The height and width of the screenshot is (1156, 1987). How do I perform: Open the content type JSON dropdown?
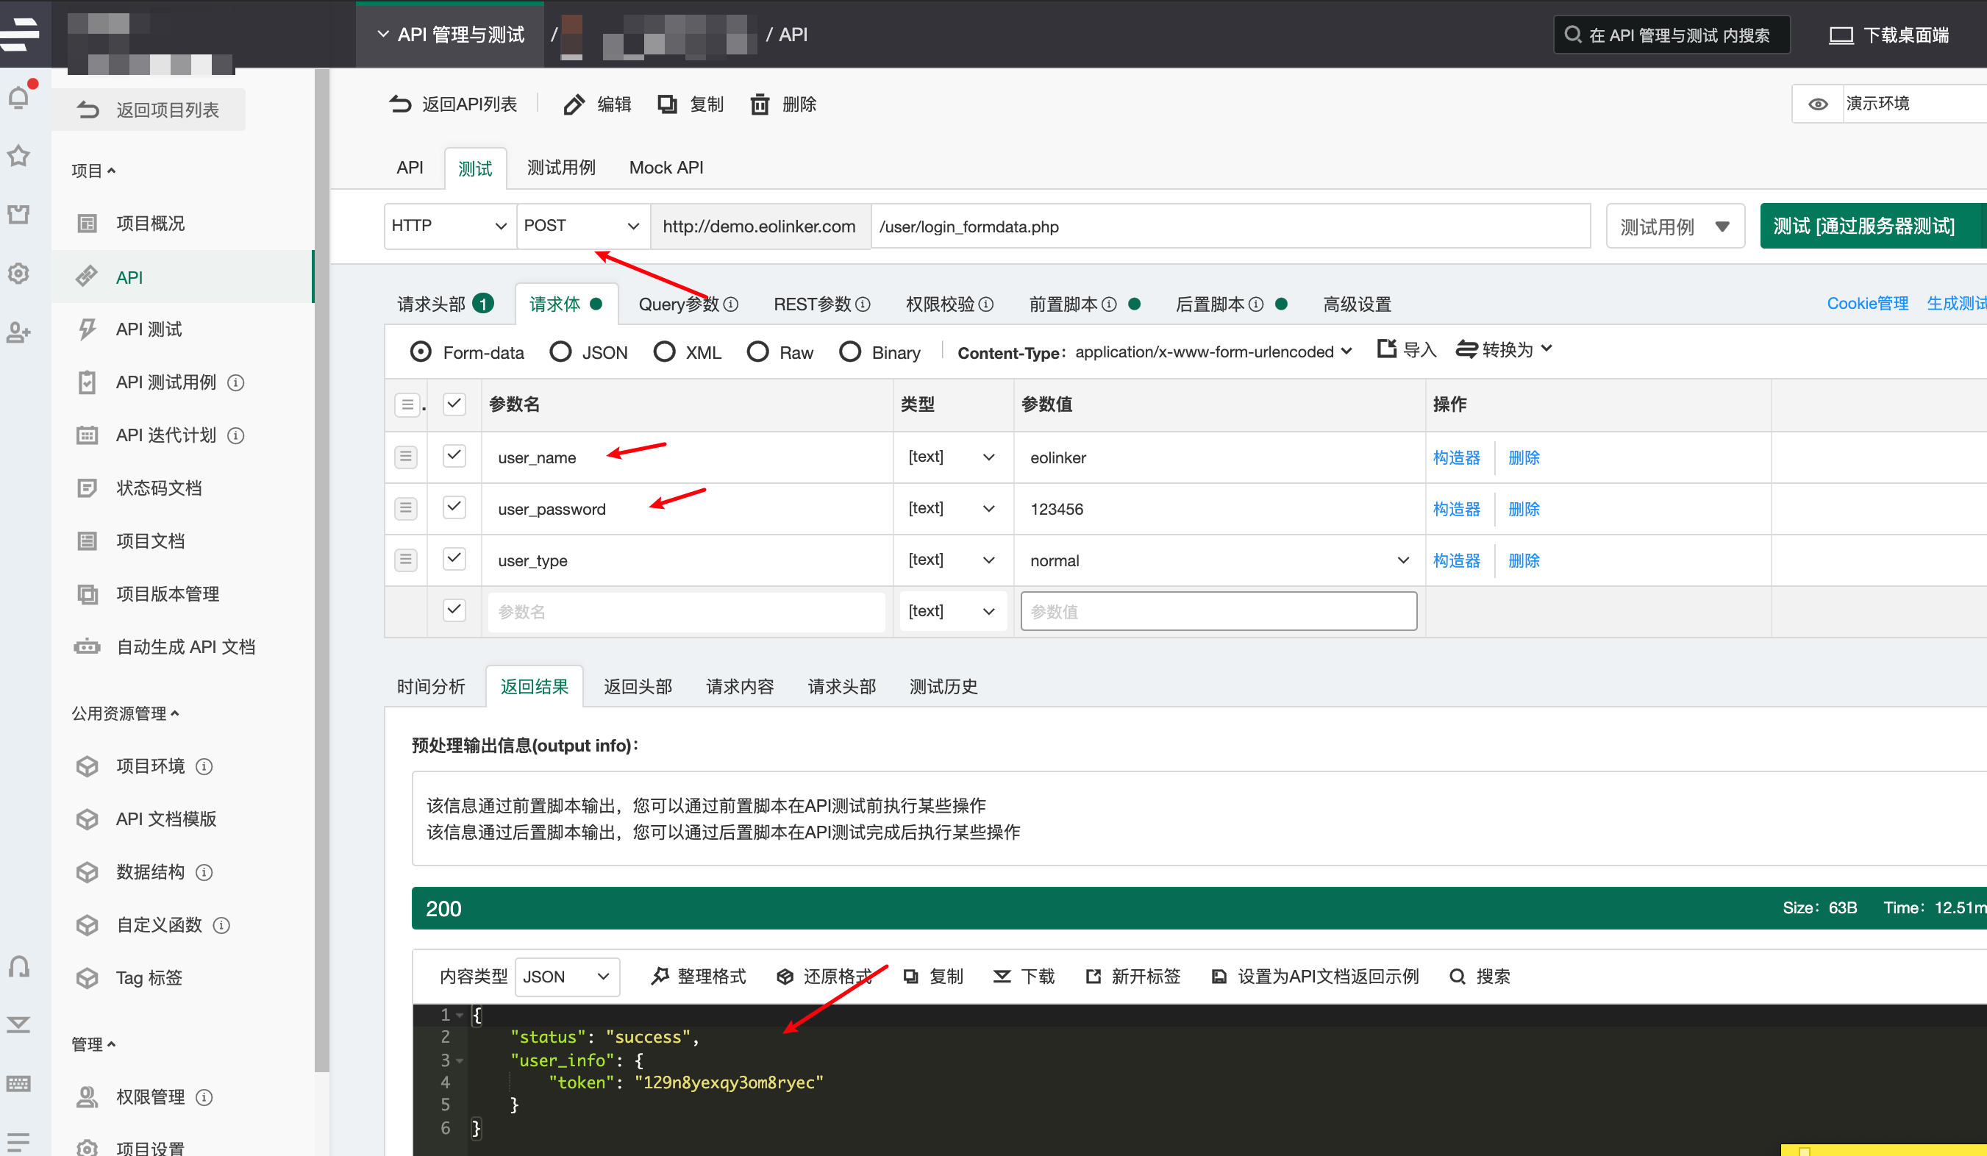click(x=566, y=977)
